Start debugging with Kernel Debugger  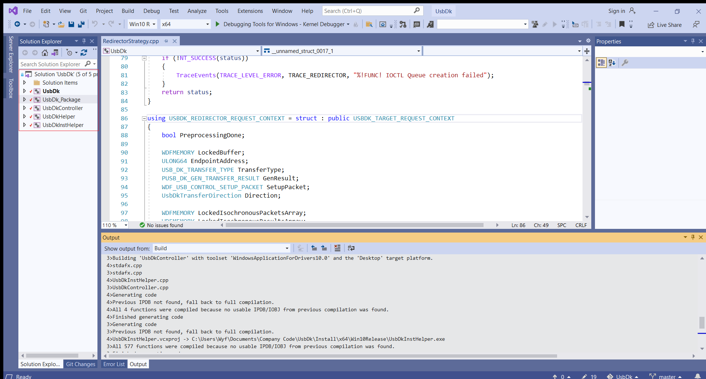coord(217,24)
